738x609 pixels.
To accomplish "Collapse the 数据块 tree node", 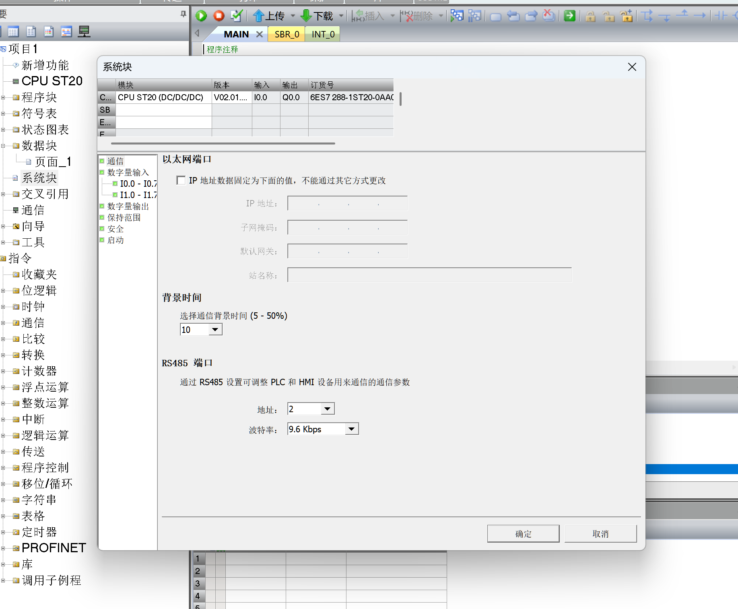I will click(3, 146).
